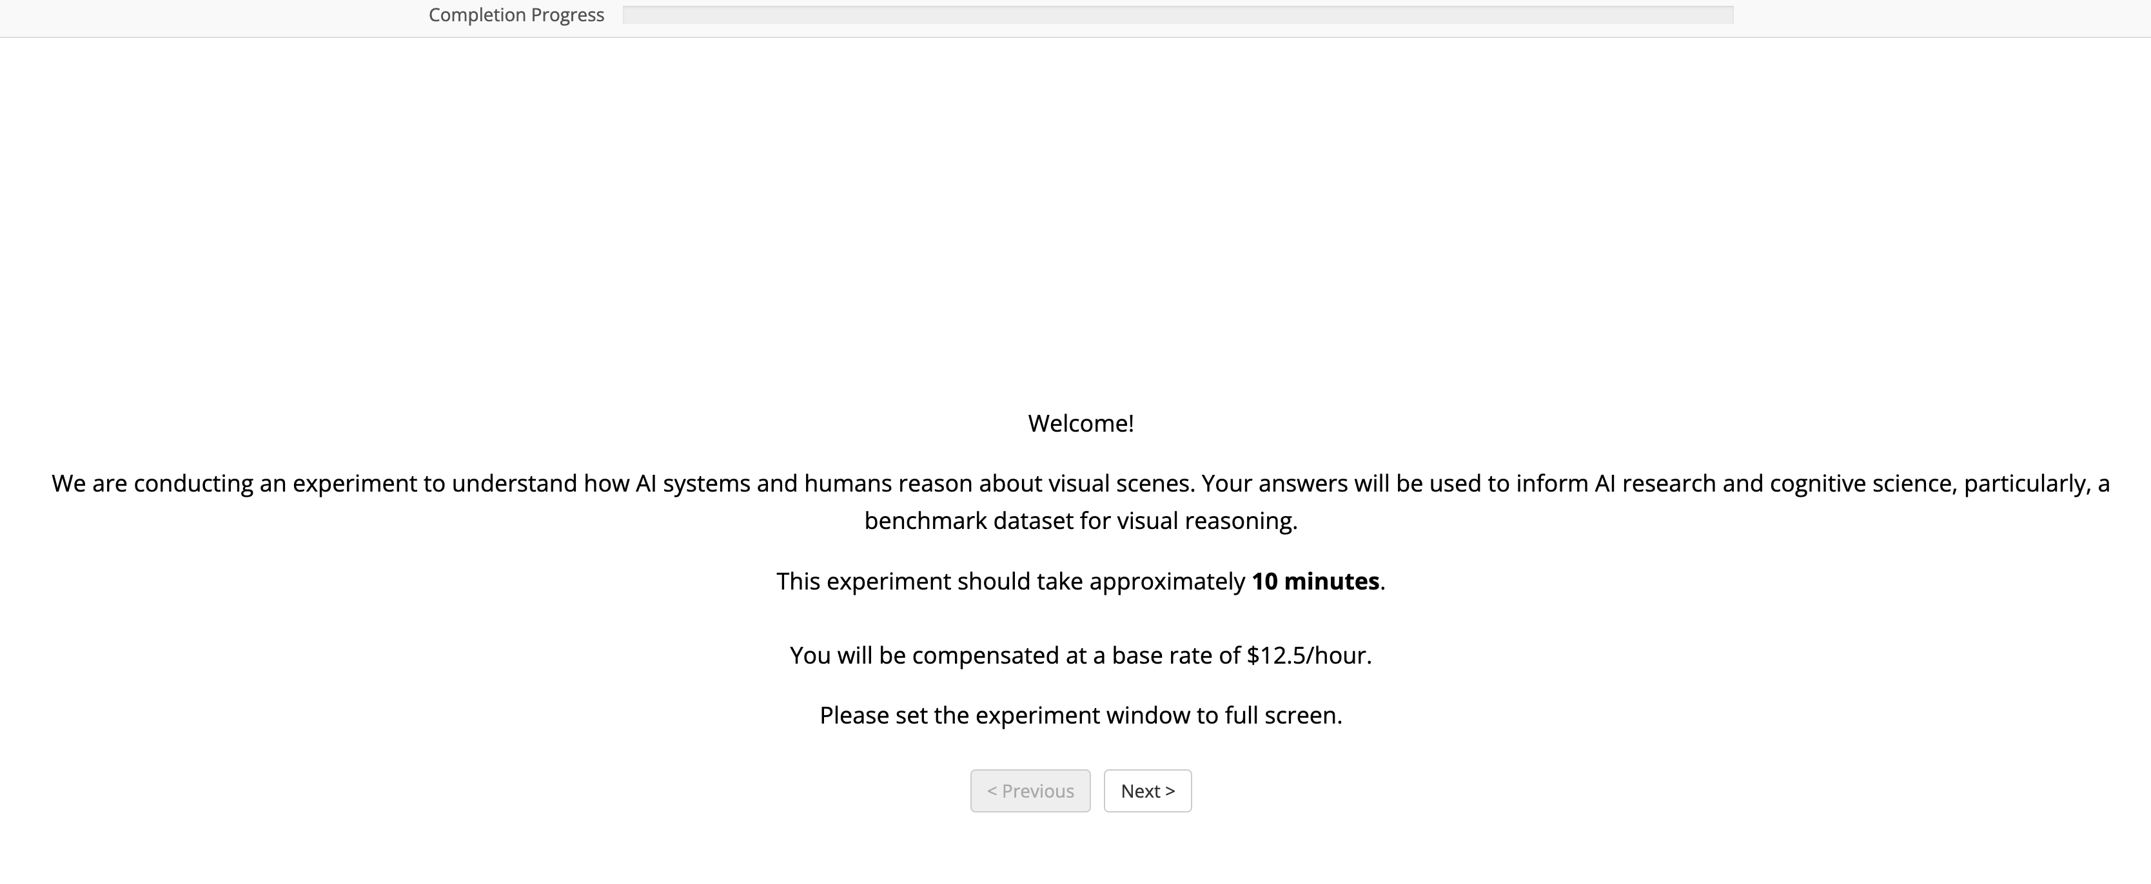The image size is (2151, 884).
Task: Click the words visual scenes in paragraph
Action: click(x=1121, y=483)
